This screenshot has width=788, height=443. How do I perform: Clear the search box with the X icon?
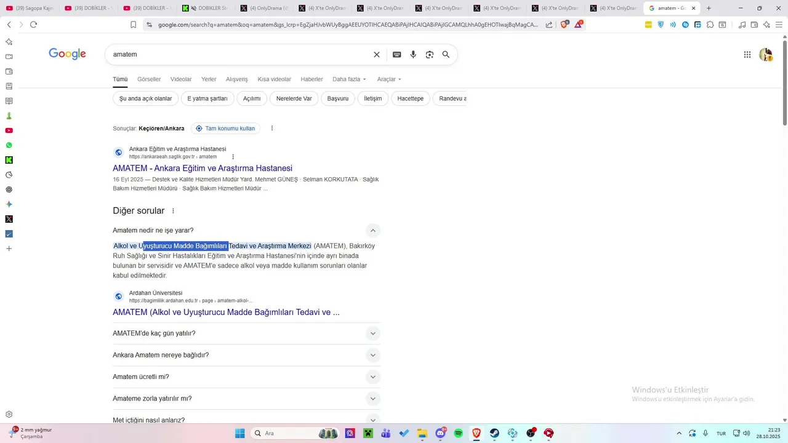[377, 55]
